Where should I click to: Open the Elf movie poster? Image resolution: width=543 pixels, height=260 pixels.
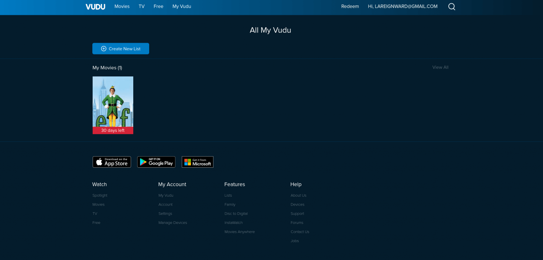click(x=113, y=103)
